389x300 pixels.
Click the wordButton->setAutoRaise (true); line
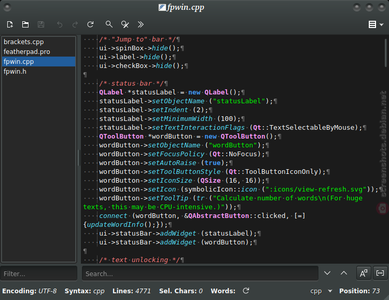tap(163, 163)
